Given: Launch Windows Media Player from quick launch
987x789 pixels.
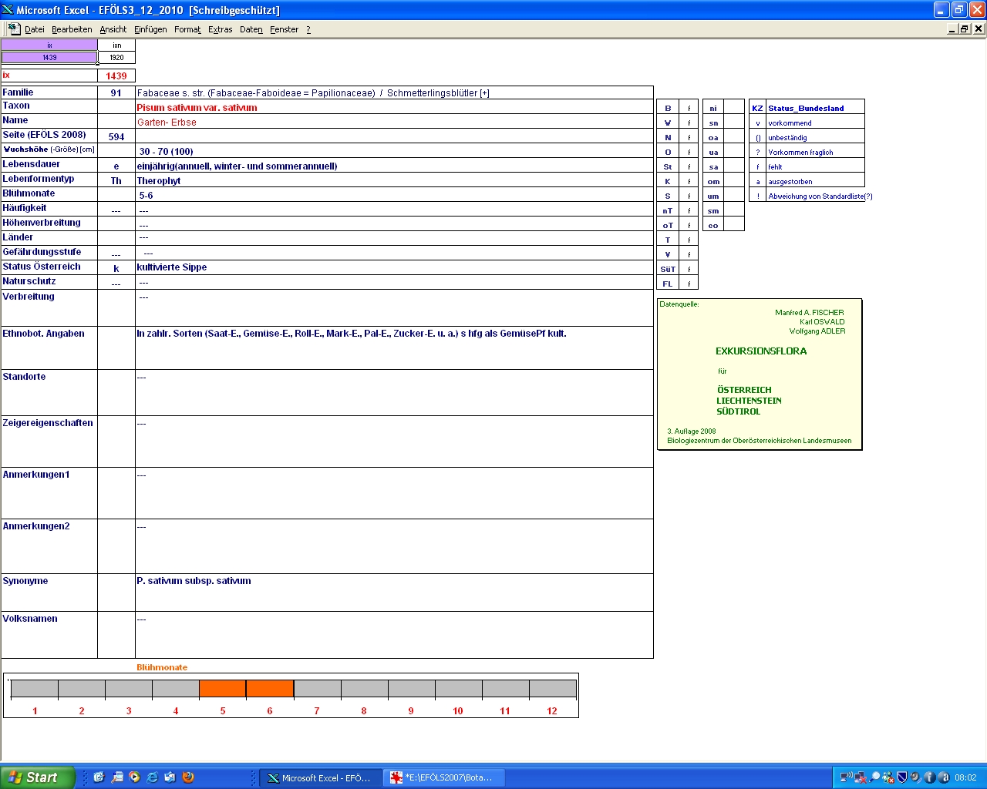Looking at the screenshot, I should click(x=134, y=777).
